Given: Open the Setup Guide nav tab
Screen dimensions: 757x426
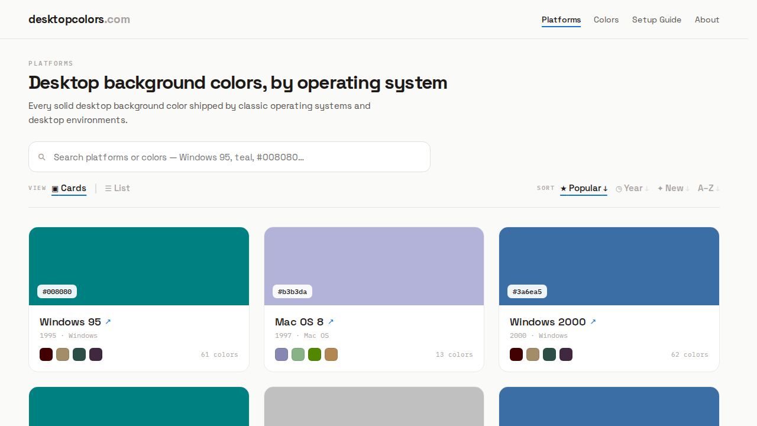Looking at the screenshot, I should (x=656, y=20).
